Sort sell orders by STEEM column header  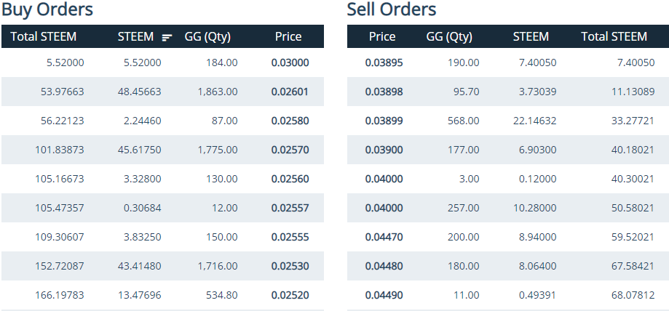[531, 37]
